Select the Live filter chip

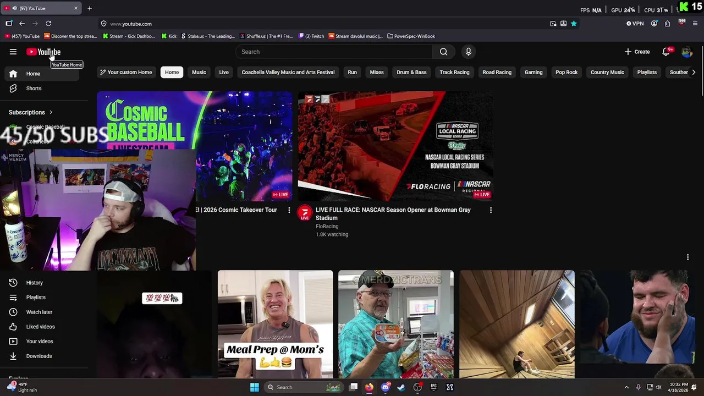click(x=224, y=72)
